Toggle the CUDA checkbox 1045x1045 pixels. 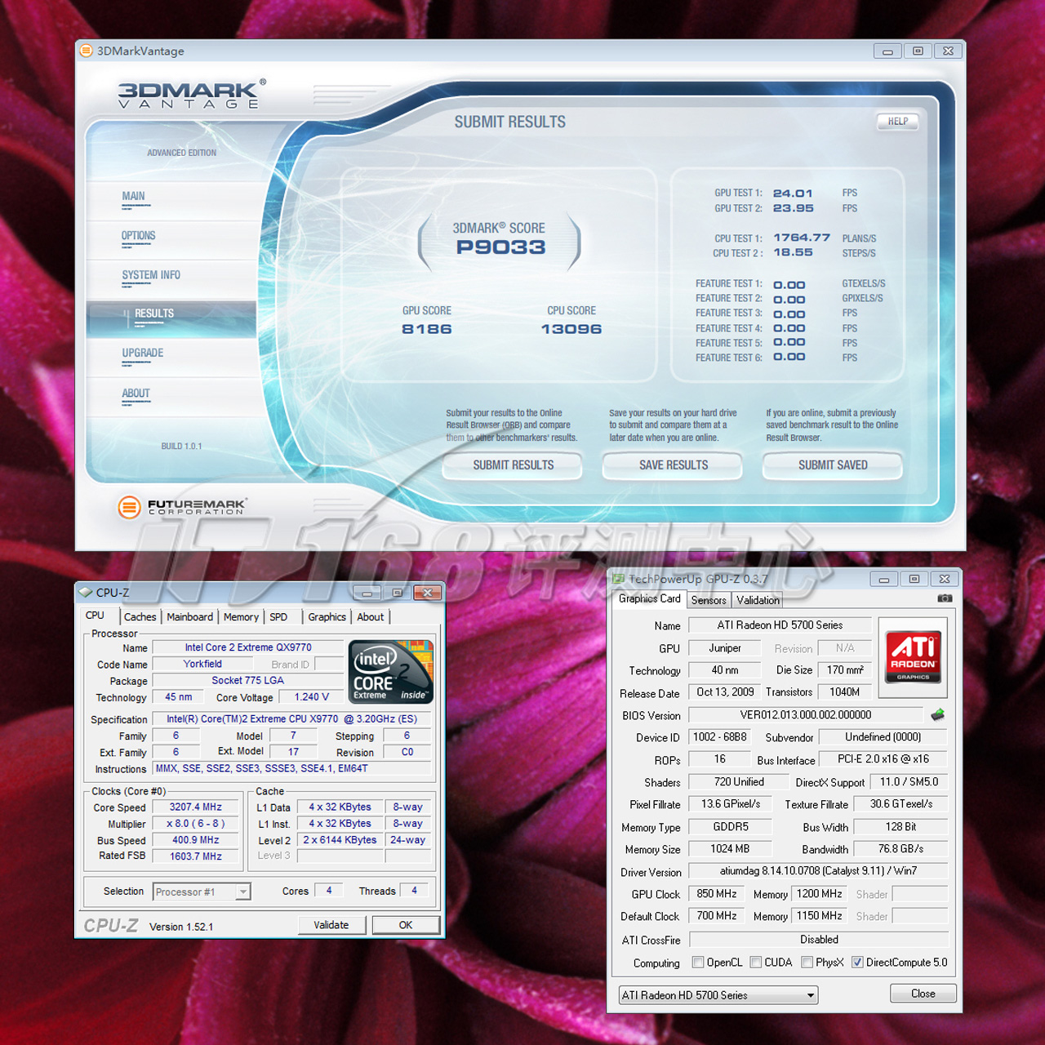[756, 963]
